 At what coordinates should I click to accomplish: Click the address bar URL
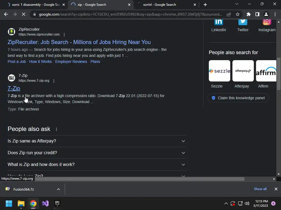[x=130, y=14]
